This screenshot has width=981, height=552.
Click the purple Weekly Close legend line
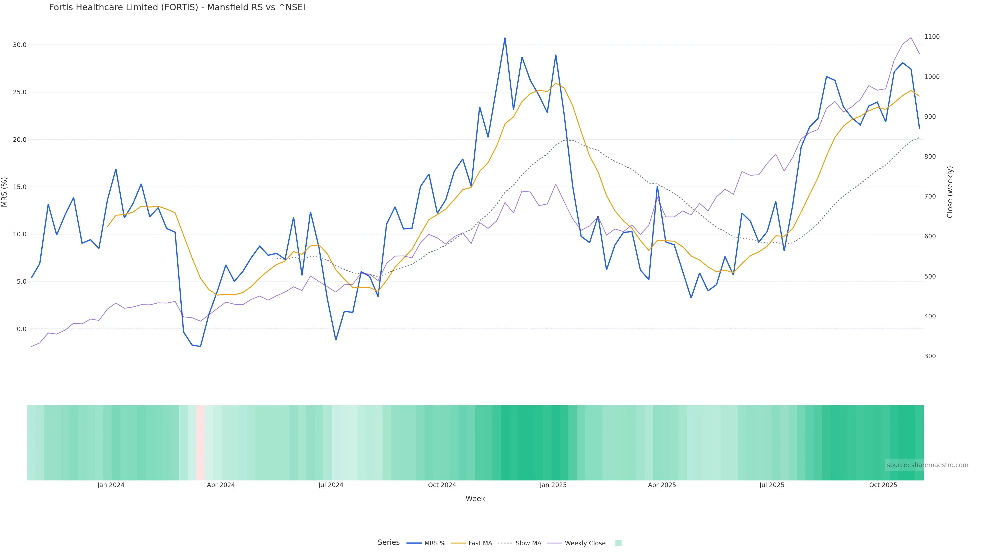(x=554, y=543)
